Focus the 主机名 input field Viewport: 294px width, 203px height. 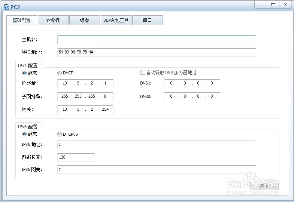(x=157, y=40)
